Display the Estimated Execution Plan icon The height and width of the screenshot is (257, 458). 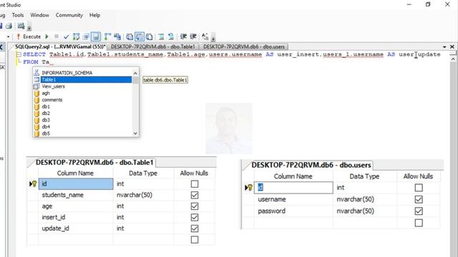point(77,36)
